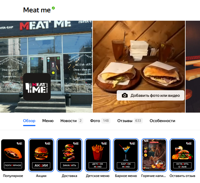Open the Популярное story with pita icon
Viewport: 200px width, 183px height.
(13, 155)
